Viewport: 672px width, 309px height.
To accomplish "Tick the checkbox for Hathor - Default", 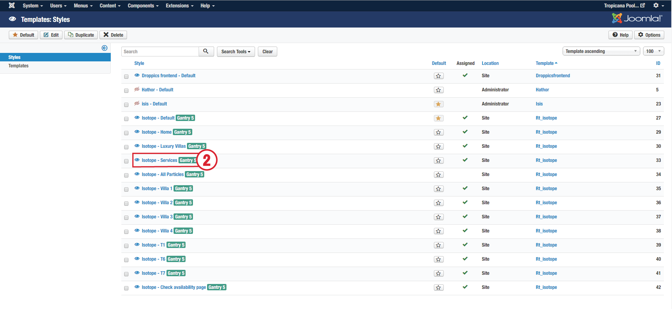I will 126,91.
